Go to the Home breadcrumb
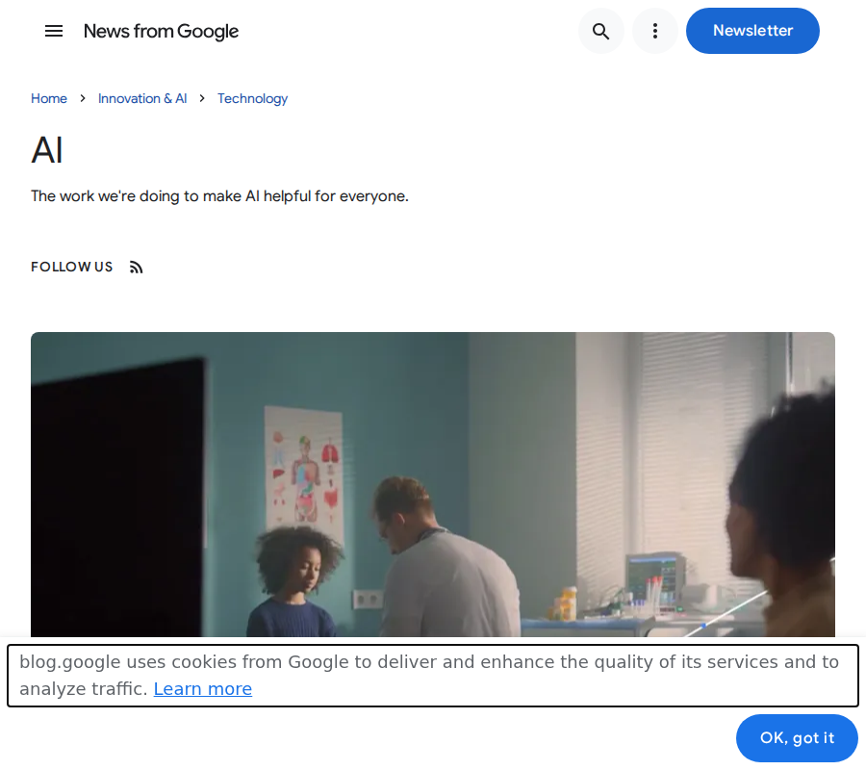 click(49, 98)
